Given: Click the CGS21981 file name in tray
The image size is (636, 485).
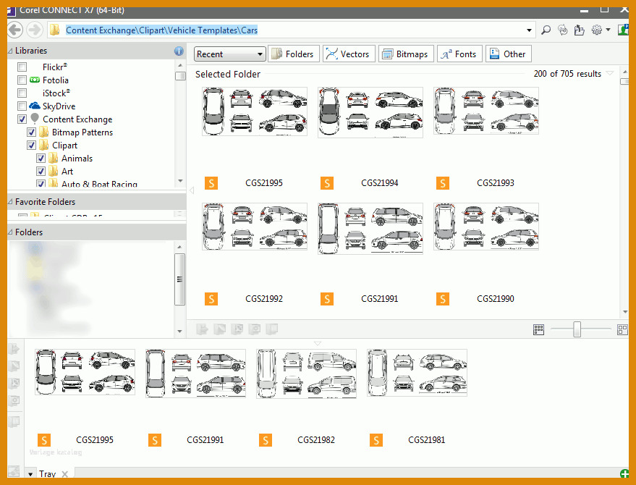Looking at the screenshot, I should [x=426, y=440].
